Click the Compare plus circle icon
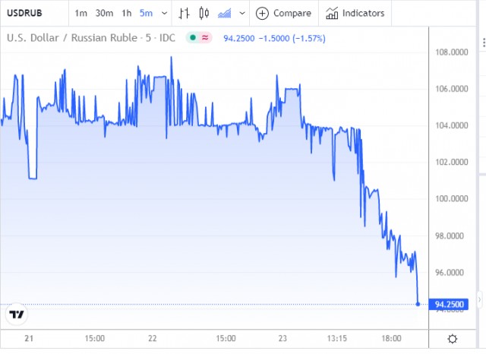The height and width of the screenshot is (354, 486). [262, 14]
